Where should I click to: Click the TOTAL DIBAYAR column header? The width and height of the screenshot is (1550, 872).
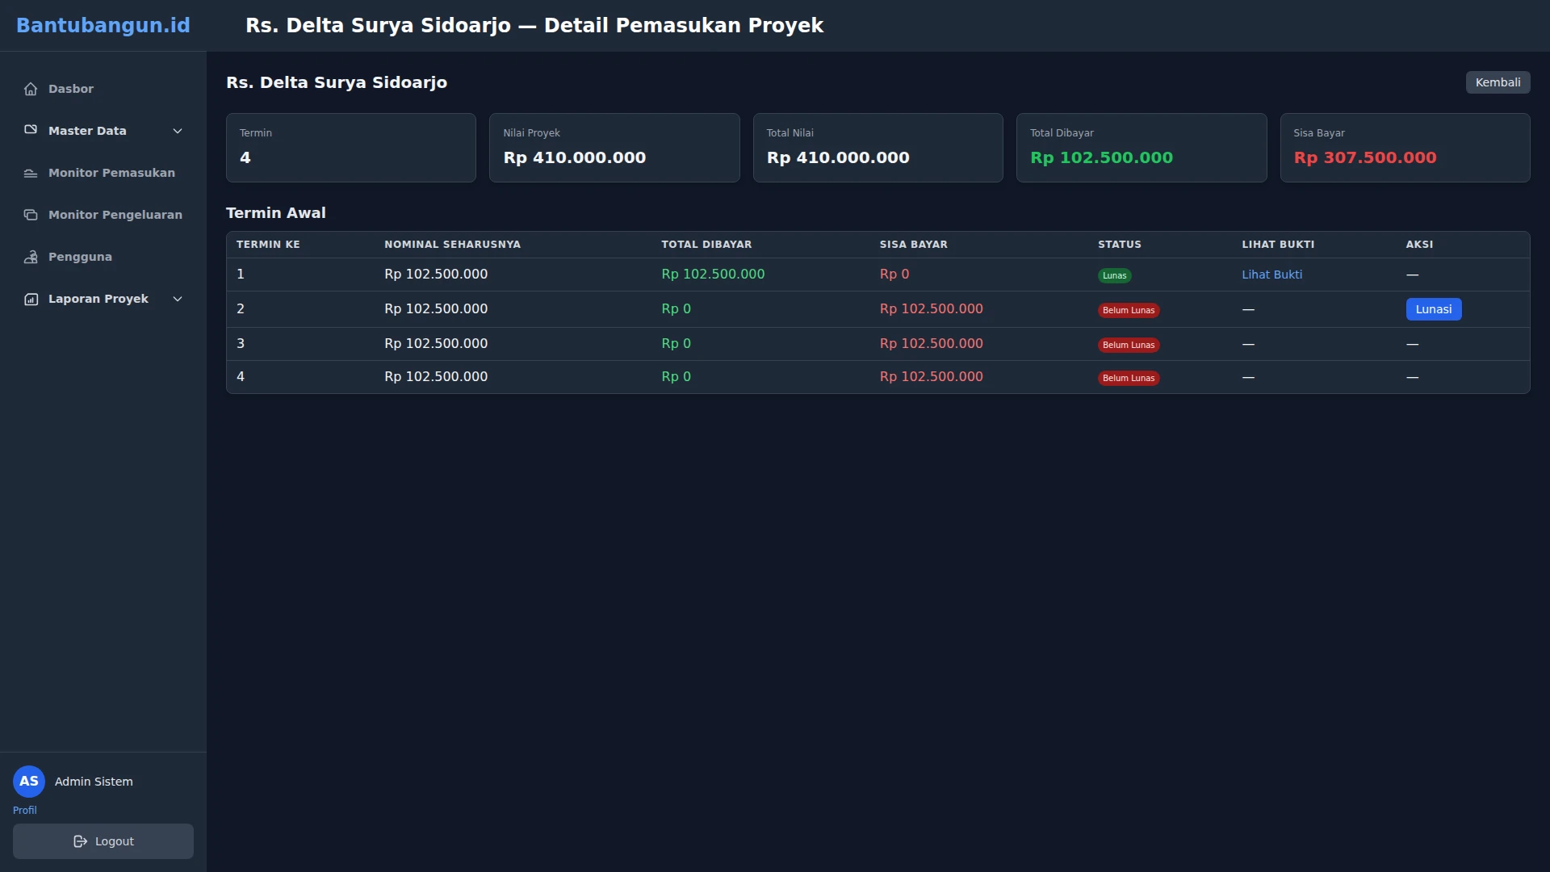[706, 244]
